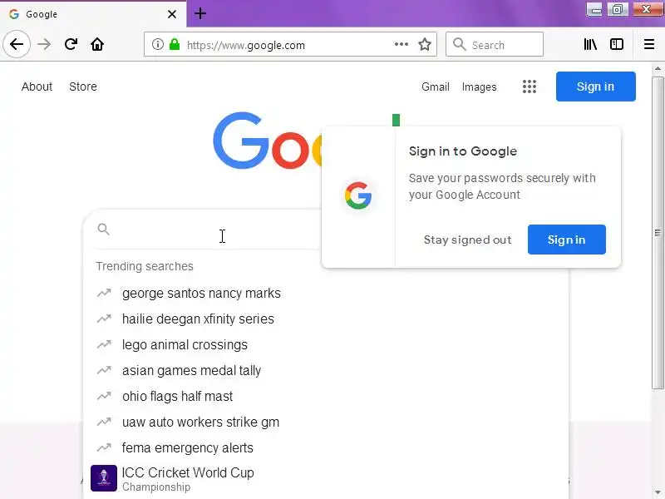Click the scrollbar down arrow
Viewport: 665px width, 499px height.
(x=658, y=492)
